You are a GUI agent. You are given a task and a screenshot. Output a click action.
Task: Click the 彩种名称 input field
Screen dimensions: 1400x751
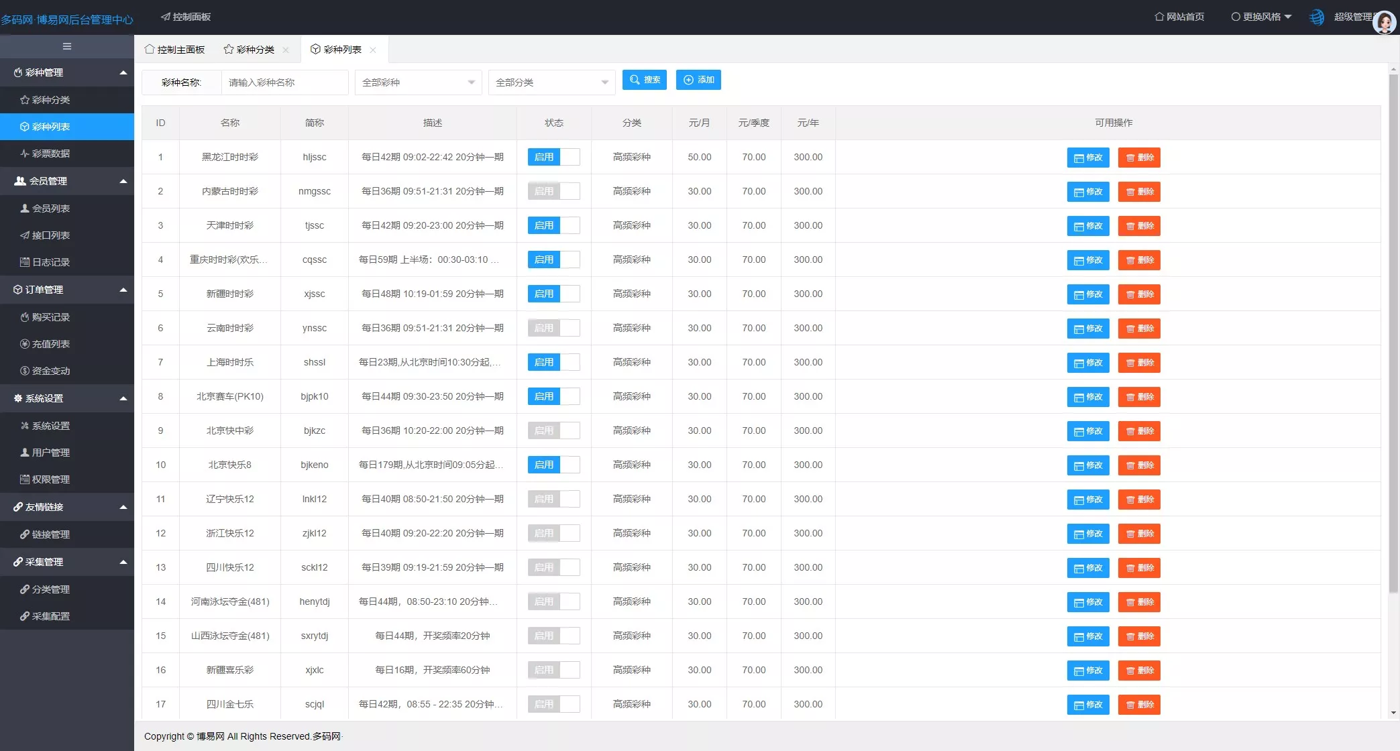(x=284, y=82)
